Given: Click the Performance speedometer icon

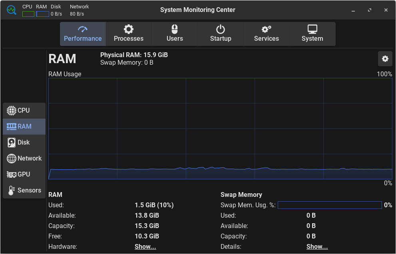Looking at the screenshot, I should tap(83, 29).
